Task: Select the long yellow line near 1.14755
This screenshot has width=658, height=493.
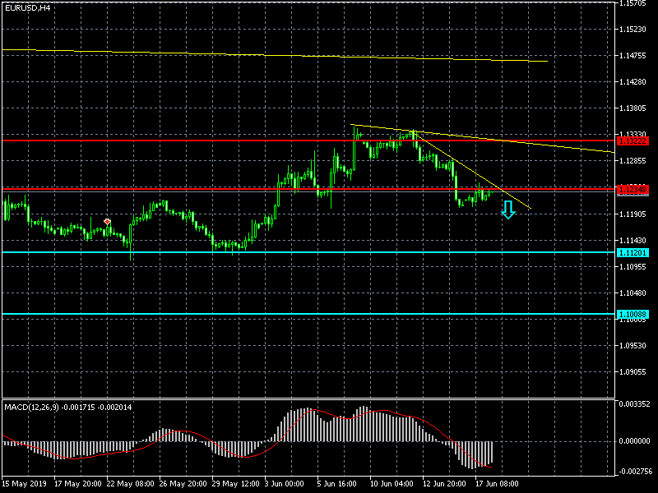Action: [275, 55]
